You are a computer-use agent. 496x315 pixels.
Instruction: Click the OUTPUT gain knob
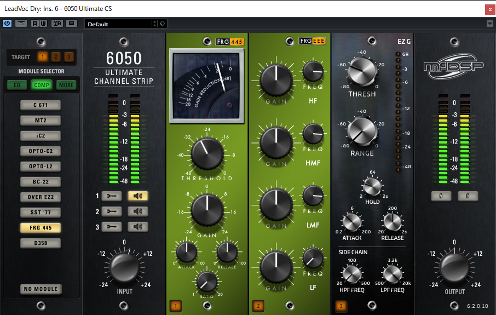[454, 267]
